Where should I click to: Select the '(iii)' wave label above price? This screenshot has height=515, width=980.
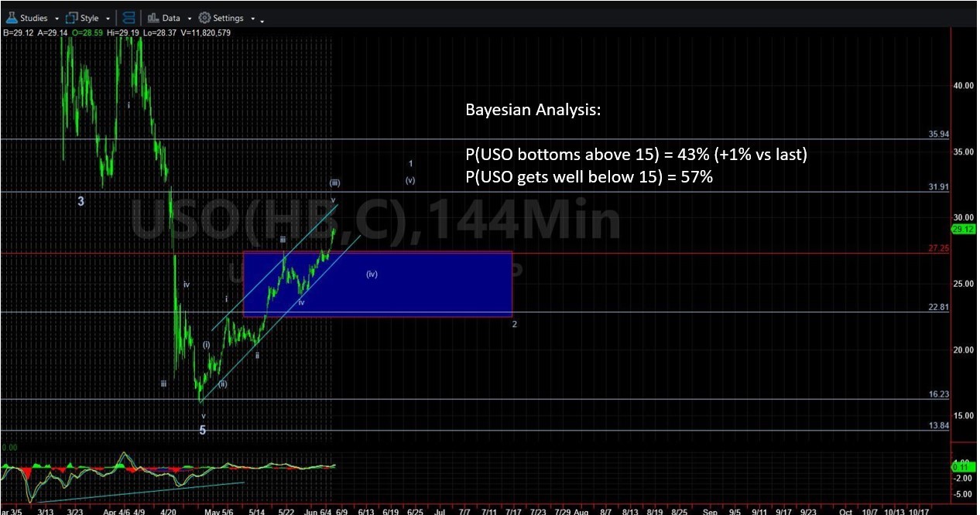tap(334, 183)
